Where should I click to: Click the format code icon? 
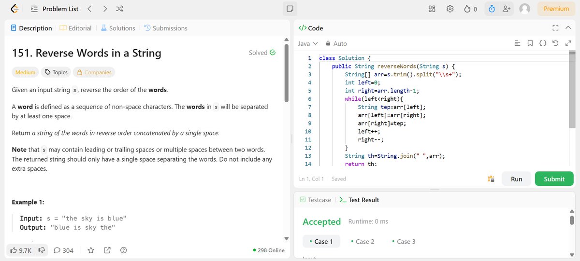(517, 43)
